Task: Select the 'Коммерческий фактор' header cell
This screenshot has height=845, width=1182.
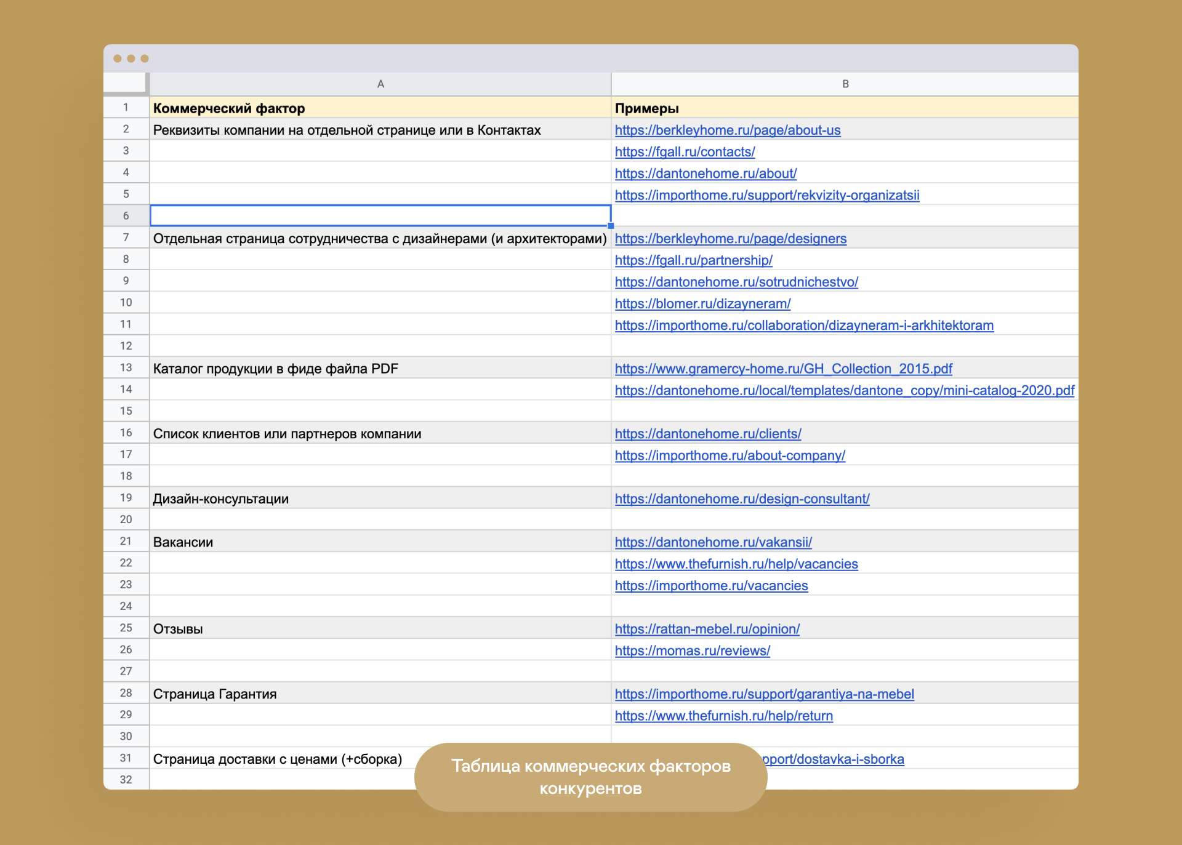Action: pyautogui.click(x=380, y=108)
